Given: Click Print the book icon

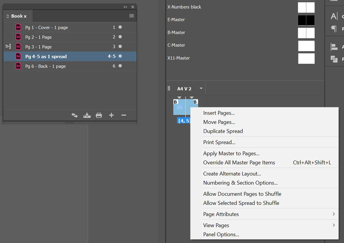Looking at the screenshot, I should [99, 115].
